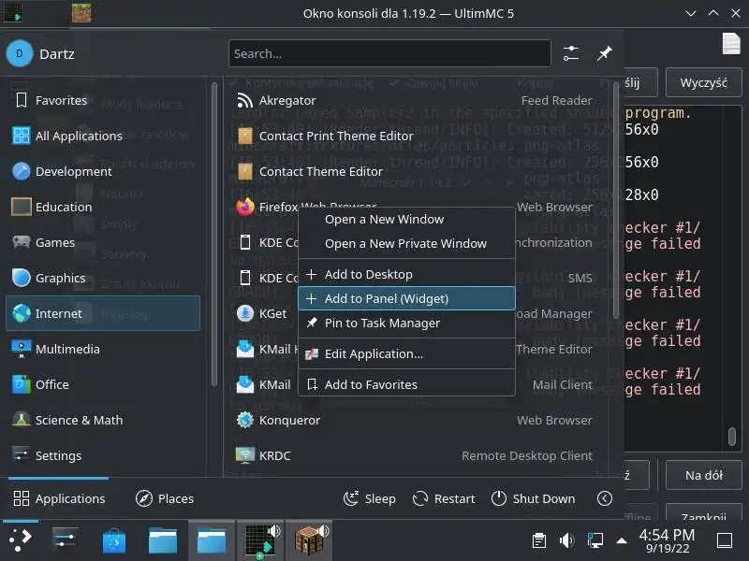Open the Multimedia category
The width and height of the screenshot is (749, 561).
pyautogui.click(x=103, y=349)
